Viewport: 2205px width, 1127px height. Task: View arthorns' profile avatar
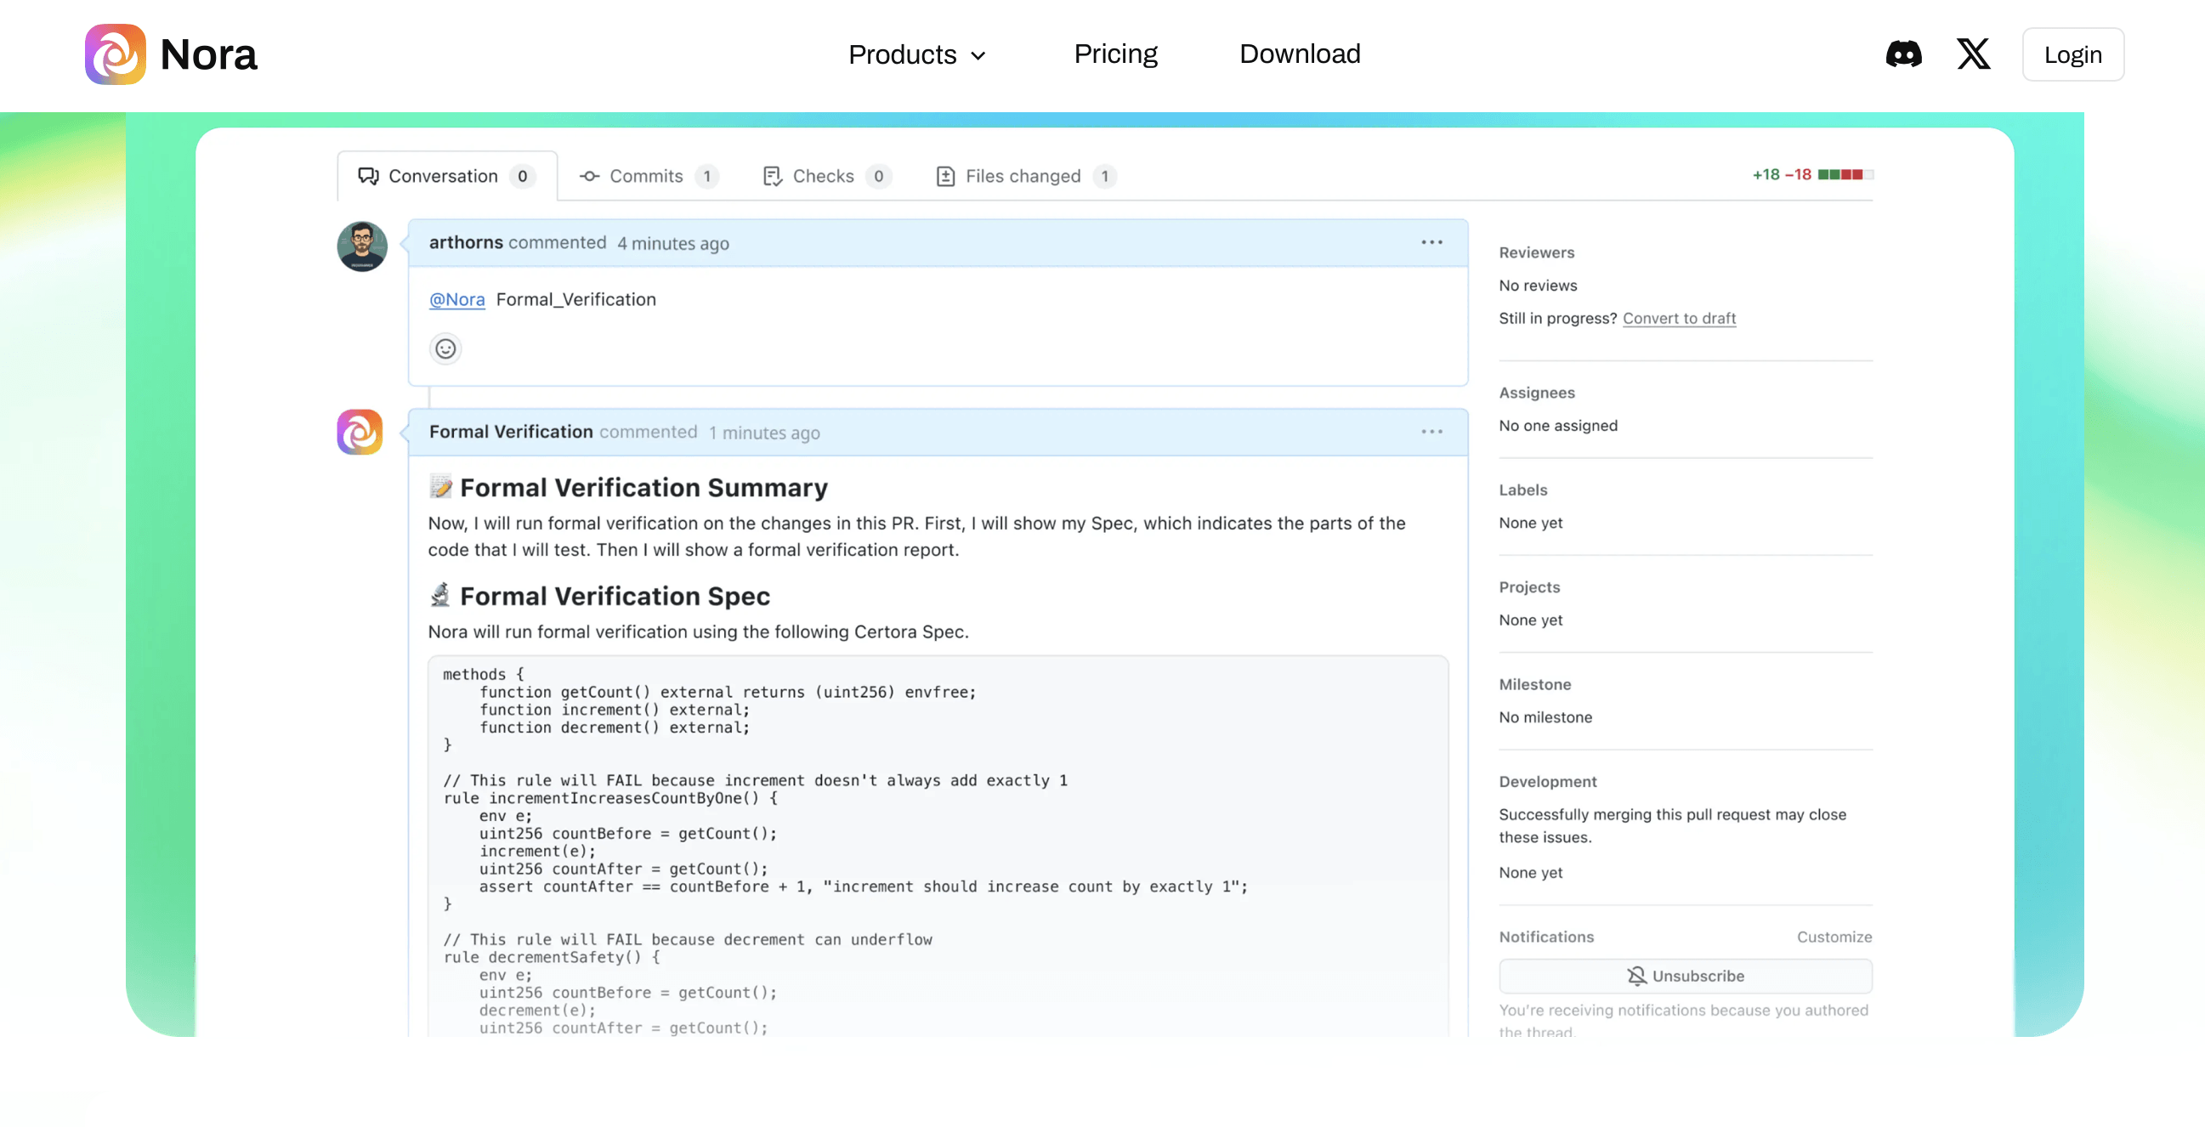pyautogui.click(x=362, y=246)
